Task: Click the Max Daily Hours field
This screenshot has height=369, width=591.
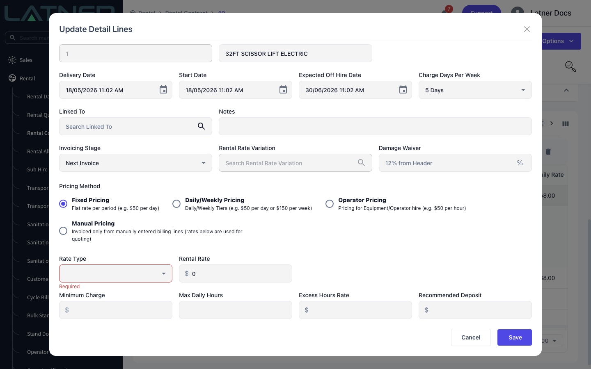Action: [x=236, y=310]
